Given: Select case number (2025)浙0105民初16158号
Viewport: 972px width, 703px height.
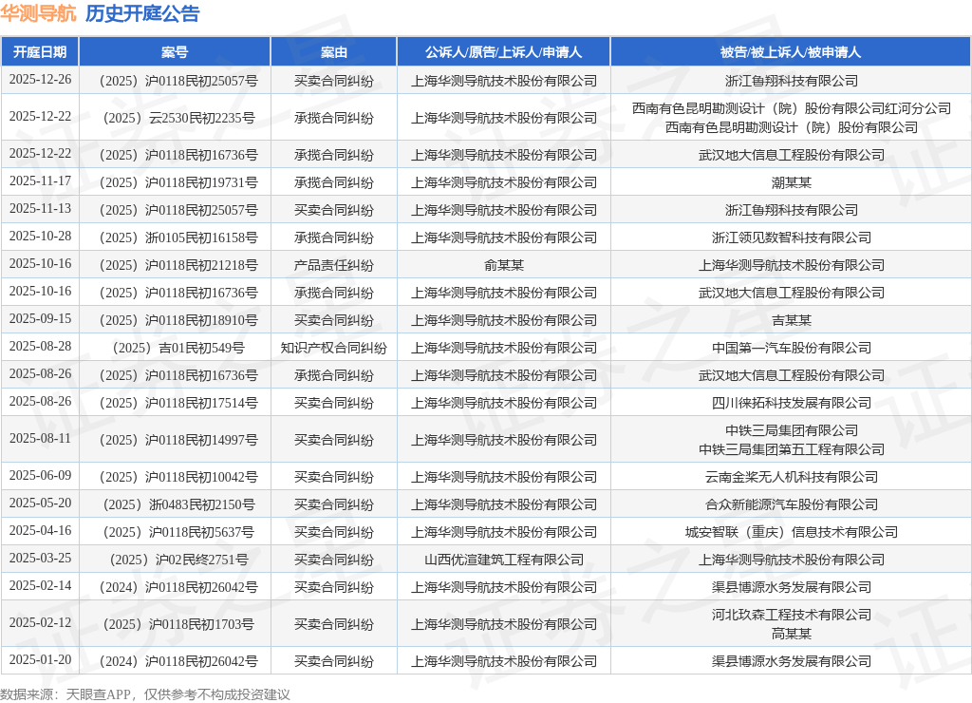Looking at the screenshot, I should point(178,237).
